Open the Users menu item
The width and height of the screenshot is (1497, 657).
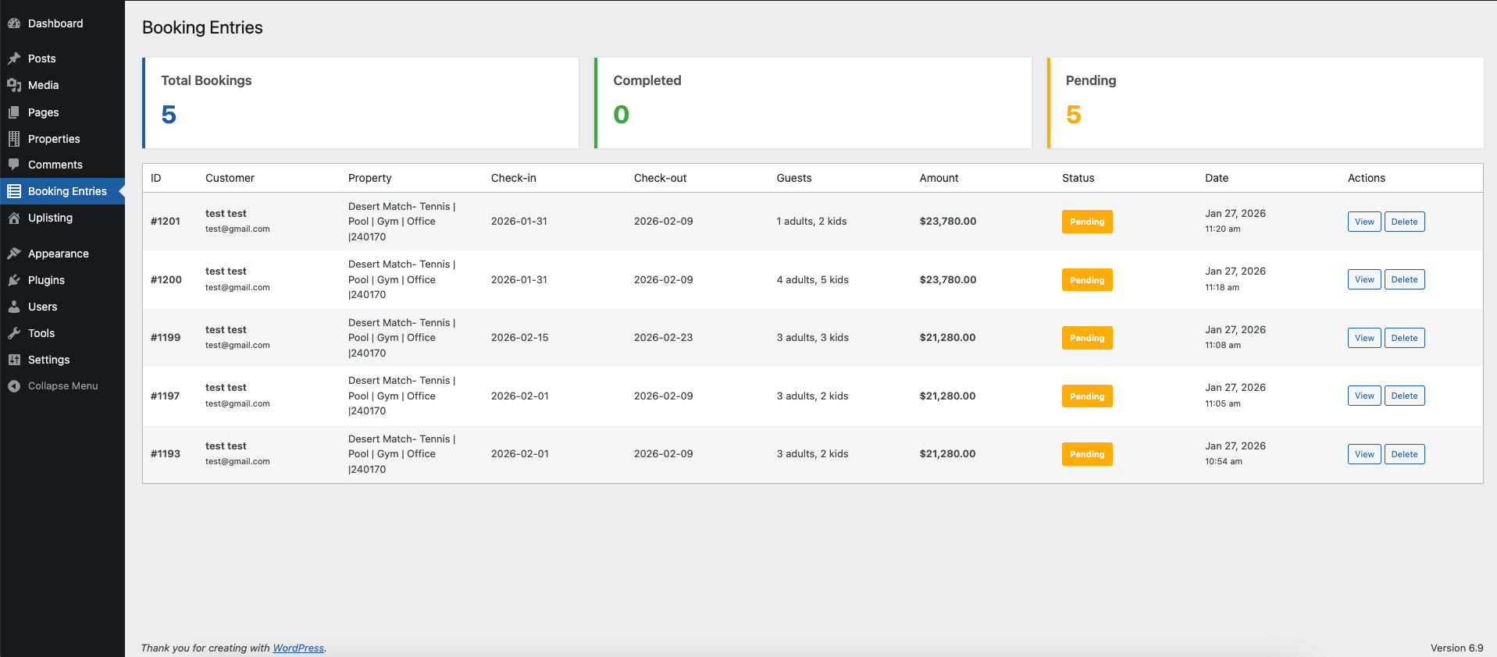coord(42,307)
